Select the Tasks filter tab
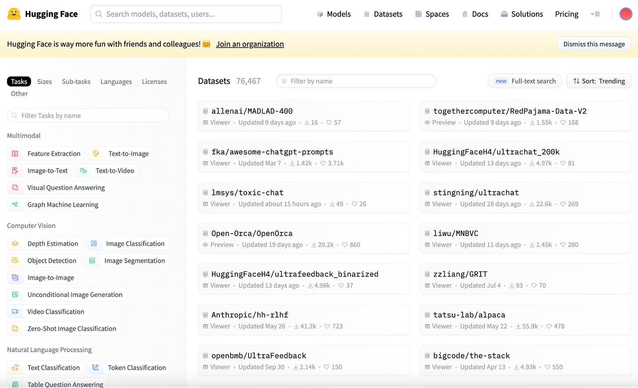Image resolution: width=638 pixels, height=388 pixels. [x=19, y=81]
